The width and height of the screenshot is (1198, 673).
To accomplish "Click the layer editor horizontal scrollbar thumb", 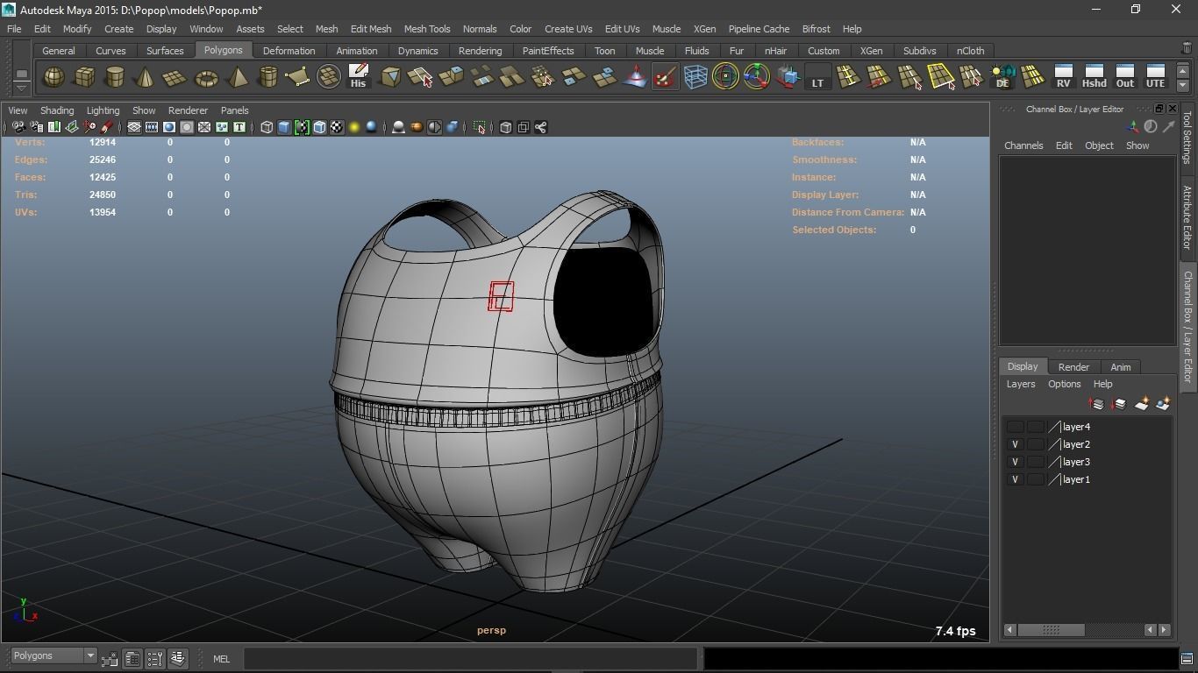I will tap(1051, 629).
